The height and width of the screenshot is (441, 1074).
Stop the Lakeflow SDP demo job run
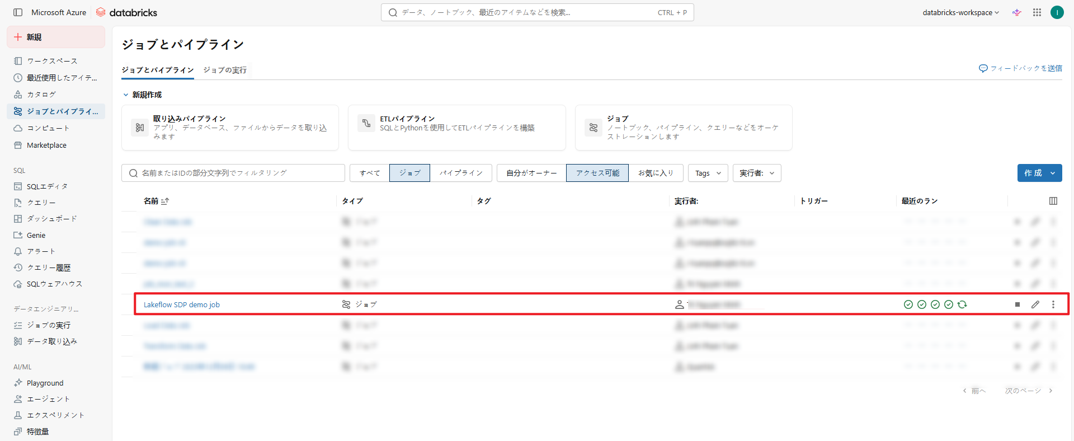tap(1018, 304)
